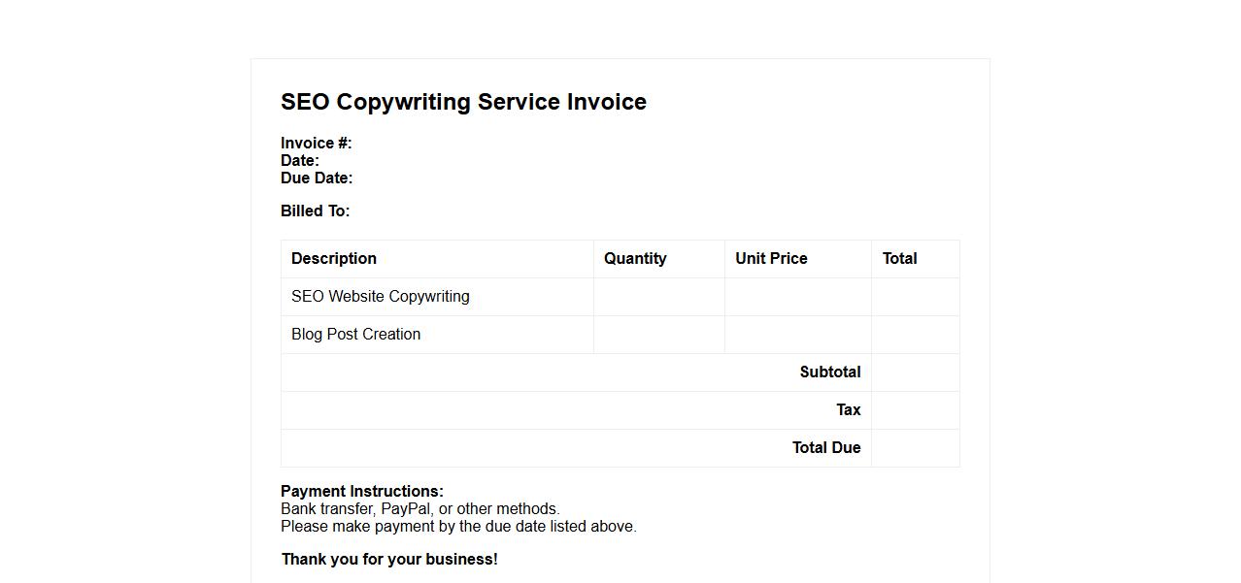Screen dimensions: 1241x583
Task: Select the Quantity column header
Action: pos(635,259)
